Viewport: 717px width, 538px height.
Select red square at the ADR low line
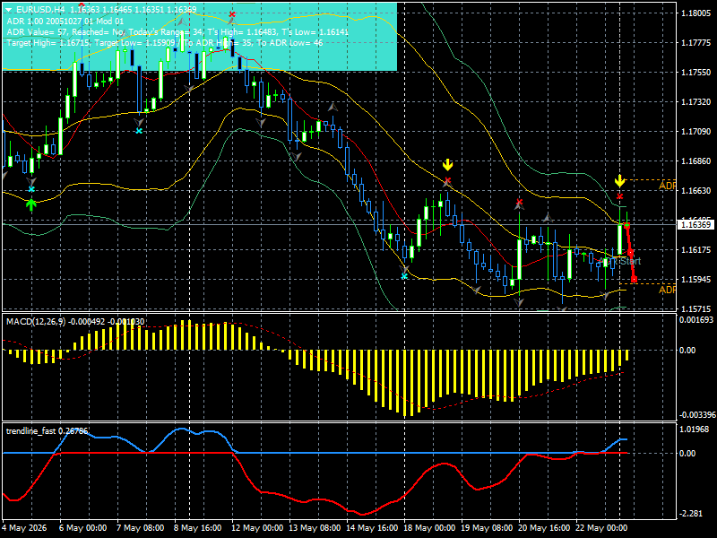(x=635, y=279)
